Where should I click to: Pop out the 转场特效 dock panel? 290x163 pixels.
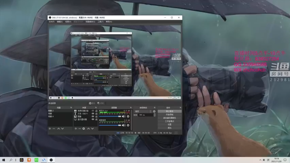click(155, 108)
